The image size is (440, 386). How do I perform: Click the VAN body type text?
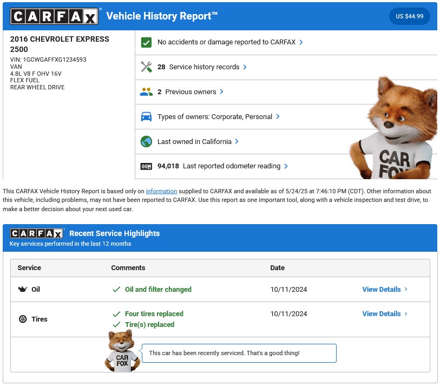point(16,67)
